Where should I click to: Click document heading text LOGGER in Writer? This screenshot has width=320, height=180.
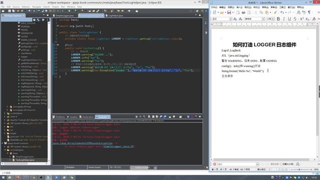(265, 44)
